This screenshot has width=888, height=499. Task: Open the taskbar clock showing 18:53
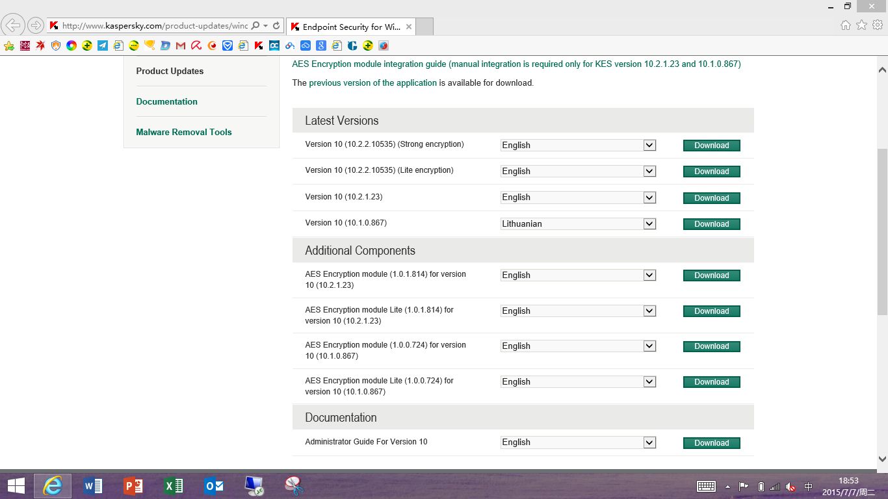coord(848,486)
